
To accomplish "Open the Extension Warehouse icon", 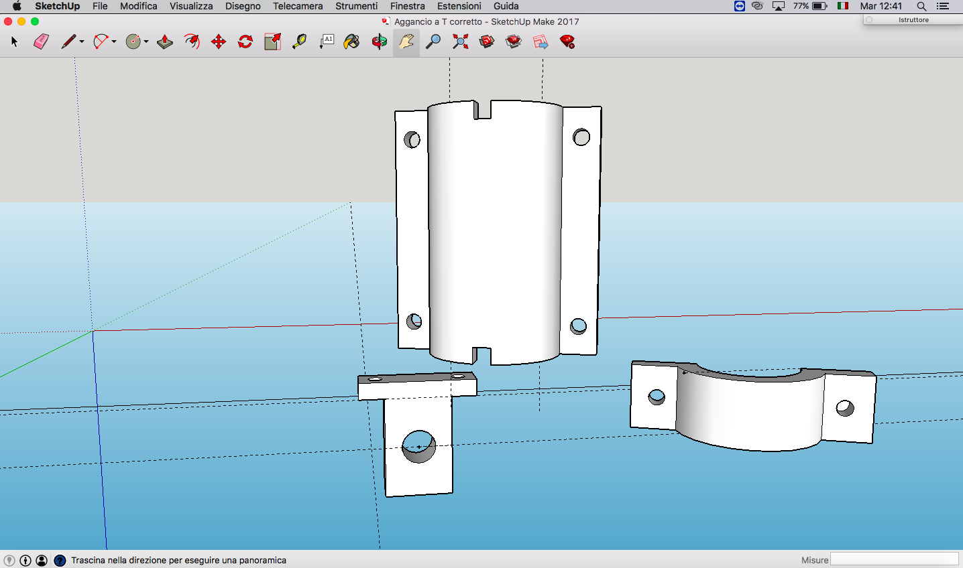I will click(x=514, y=42).
